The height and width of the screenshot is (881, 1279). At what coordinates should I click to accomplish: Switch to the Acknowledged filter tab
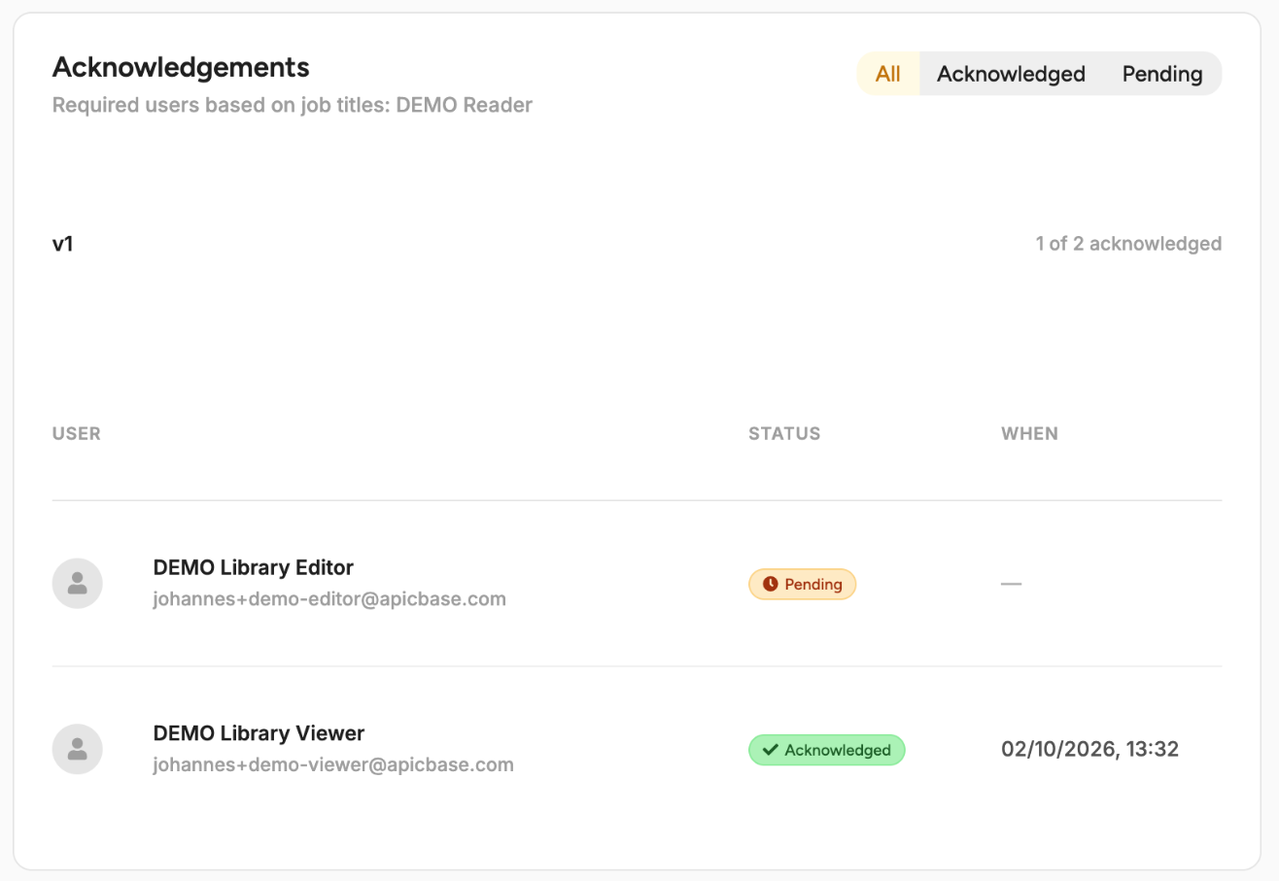tap(1011, 74)
